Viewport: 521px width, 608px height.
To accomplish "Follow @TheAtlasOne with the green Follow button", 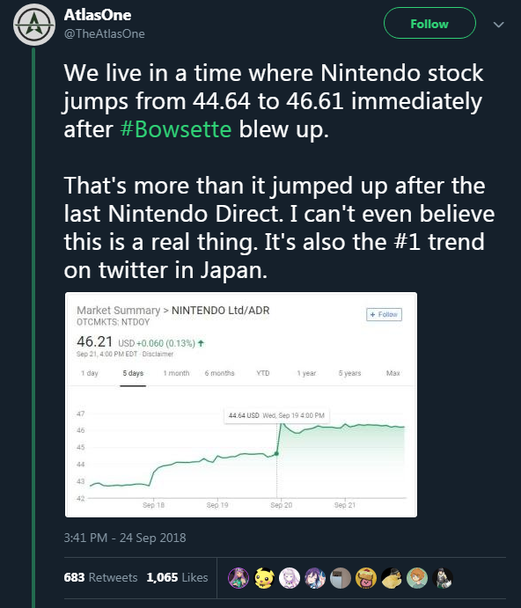I will coord(429,23).
